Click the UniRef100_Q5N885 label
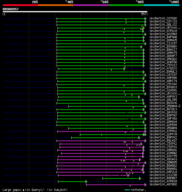This screenshot has width=182, height=192. coord(163,163)
